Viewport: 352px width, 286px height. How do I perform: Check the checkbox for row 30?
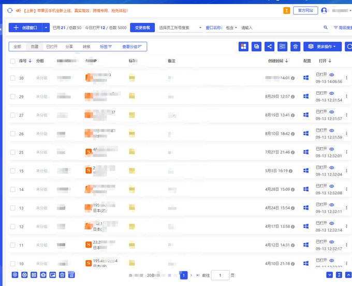12,78
